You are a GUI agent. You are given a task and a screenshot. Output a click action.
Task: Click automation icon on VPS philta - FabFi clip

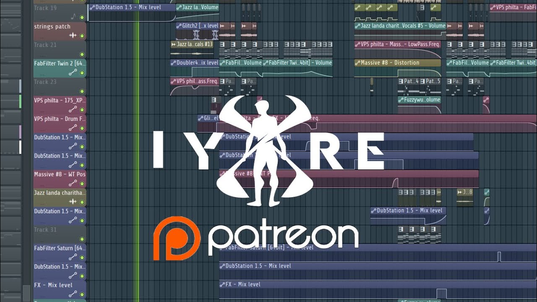pos(493,8)
